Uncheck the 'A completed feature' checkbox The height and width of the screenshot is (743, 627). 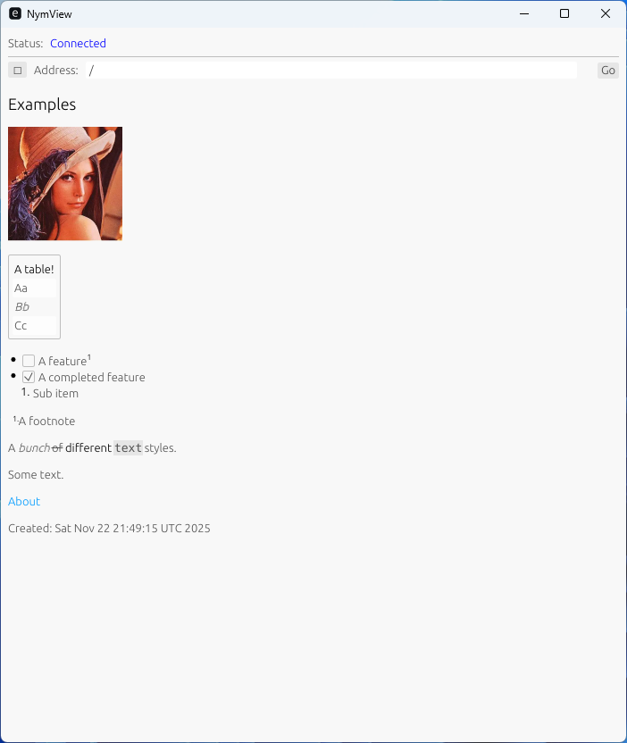[29, 377]
